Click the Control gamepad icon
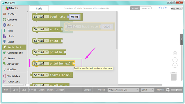 [4, 20]
